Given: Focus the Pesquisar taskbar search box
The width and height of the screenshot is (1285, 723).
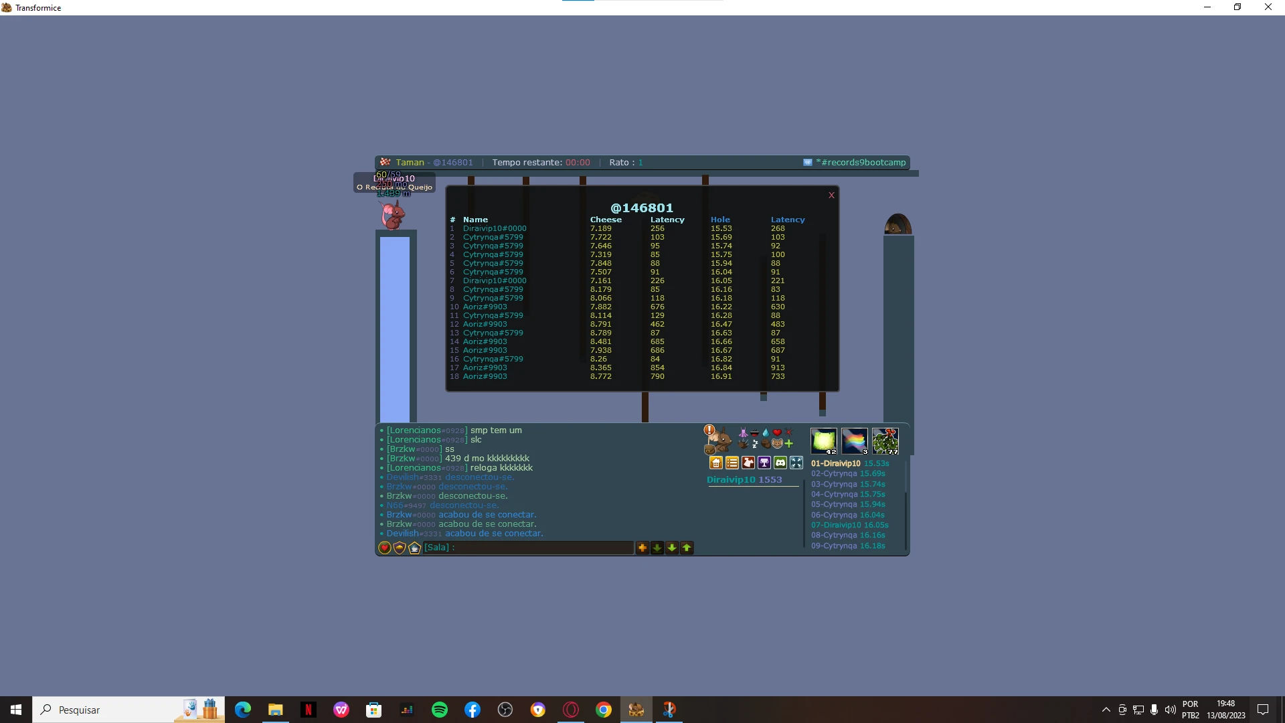Looking at the screenshot, I should (128, 710).
